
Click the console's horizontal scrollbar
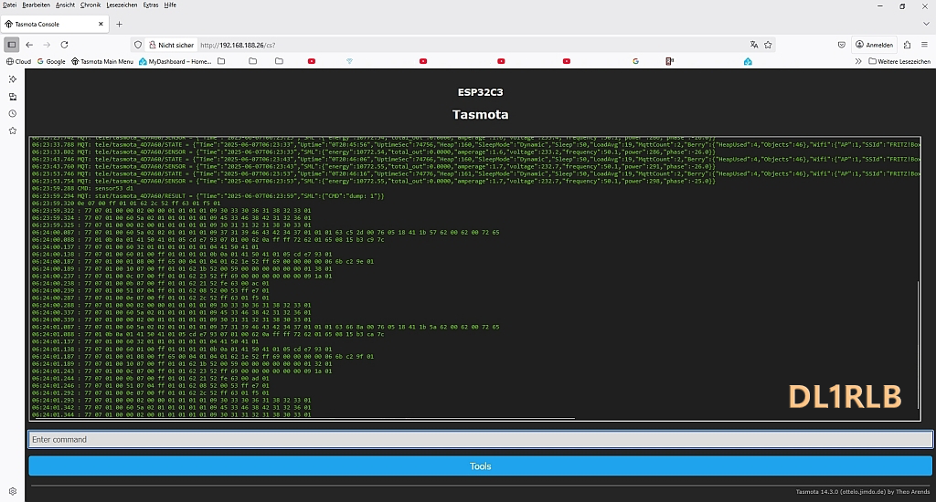pos(303,419)
